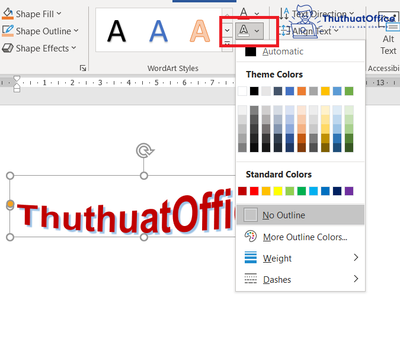Choose No Outline option
Viewport: 400px width, 352px height.
300,215
